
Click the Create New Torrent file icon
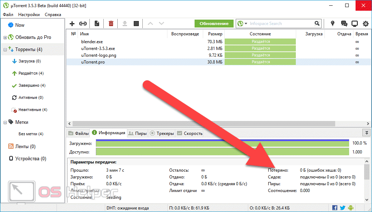[97, 24]
